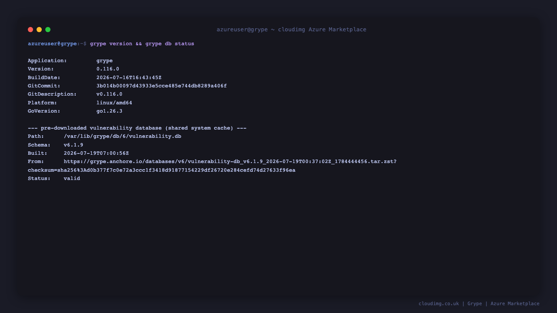Click the red close window dot
Screen dimensions: 557x313
(30, 30)
